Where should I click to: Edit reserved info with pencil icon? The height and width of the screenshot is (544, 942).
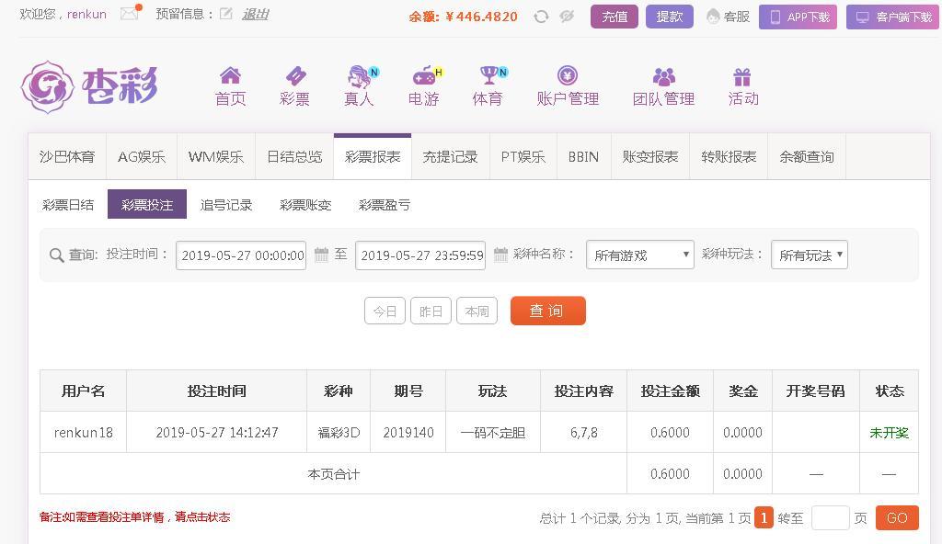tap(226, 14)
